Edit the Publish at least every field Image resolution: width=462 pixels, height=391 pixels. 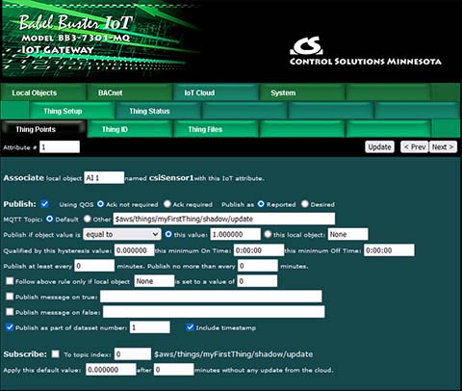click(x=94, y=266)
